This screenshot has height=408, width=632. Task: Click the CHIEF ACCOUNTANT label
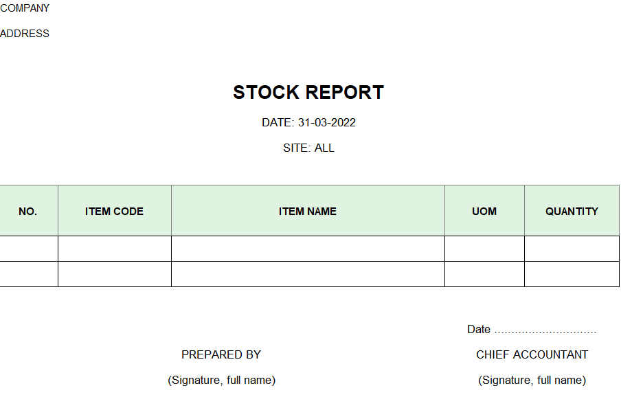point(532,355)
